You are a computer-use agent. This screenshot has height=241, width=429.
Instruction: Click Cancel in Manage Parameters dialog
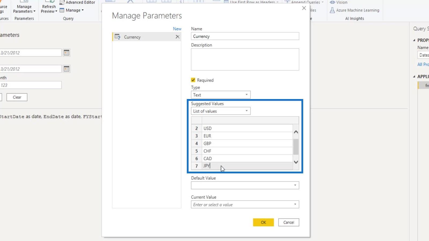click(x=289, y=222)
